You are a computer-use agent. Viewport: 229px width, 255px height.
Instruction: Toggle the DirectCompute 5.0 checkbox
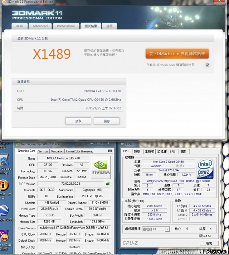(x=85, y=253)
